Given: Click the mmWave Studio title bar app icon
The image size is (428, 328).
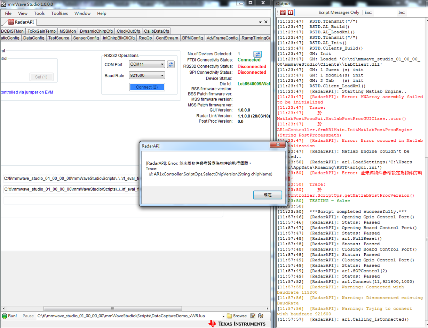Looking at the screenshot, I should tap(3, 3).
